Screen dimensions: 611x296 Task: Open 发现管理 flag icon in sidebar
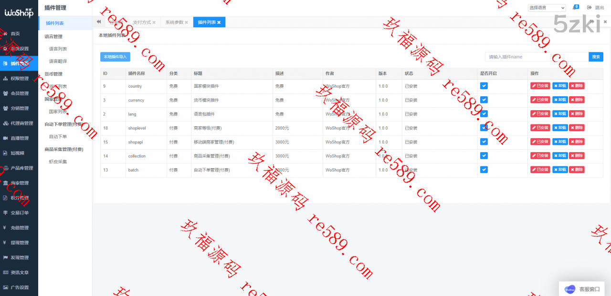tap(5, 257)
